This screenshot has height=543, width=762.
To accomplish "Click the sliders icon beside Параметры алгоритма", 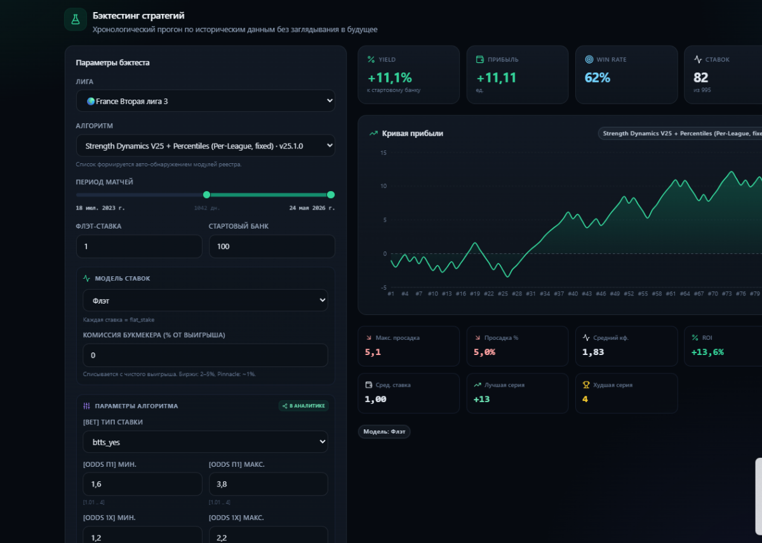I will 87,406.
